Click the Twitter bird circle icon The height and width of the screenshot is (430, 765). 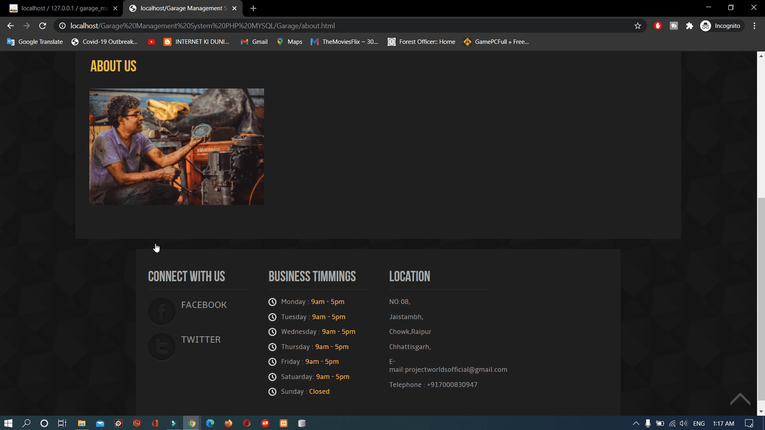pos(162,346)
